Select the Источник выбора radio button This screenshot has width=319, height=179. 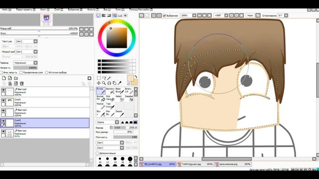(46, 73)
